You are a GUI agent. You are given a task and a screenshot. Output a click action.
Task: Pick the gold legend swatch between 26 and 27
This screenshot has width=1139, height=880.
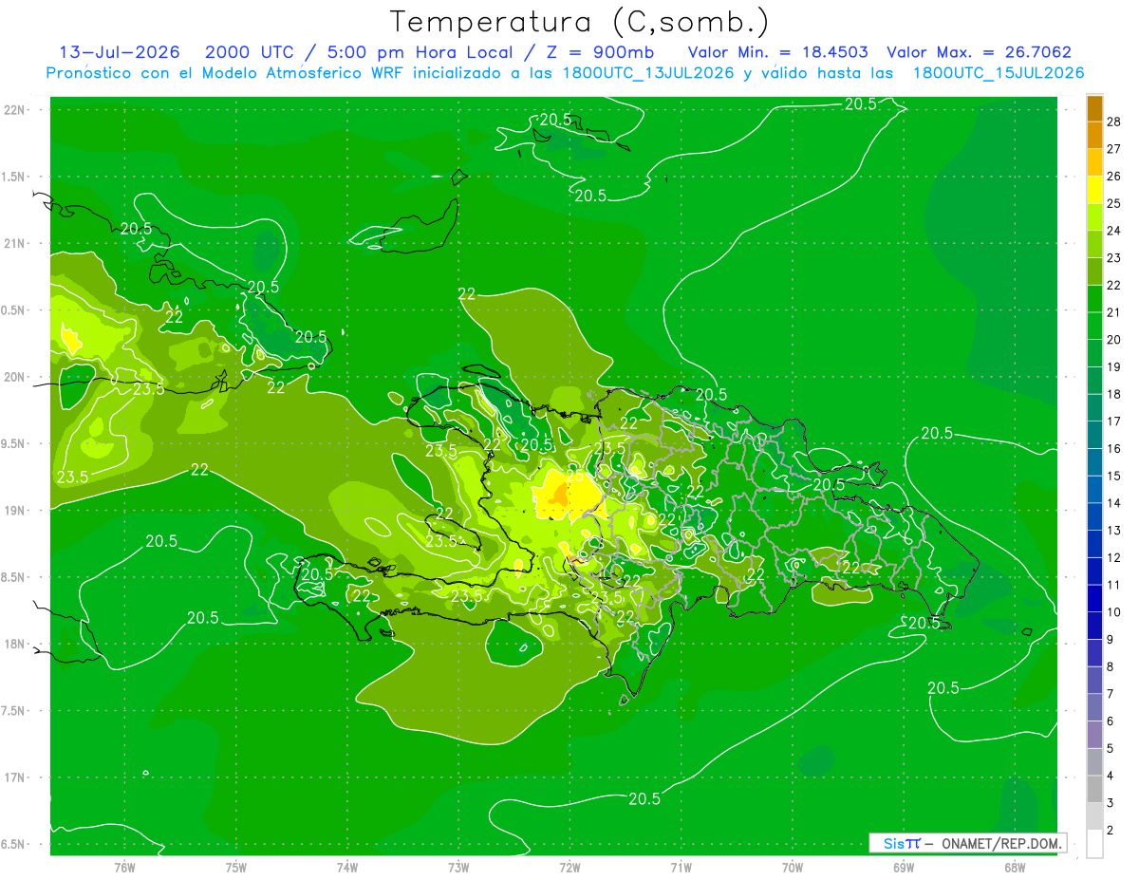(1094, 162)
